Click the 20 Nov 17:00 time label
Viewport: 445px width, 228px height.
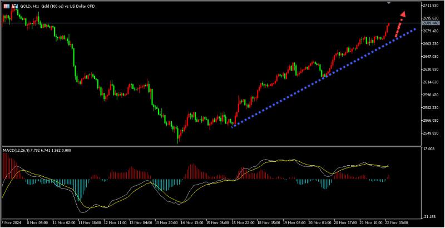coord(344,222)
